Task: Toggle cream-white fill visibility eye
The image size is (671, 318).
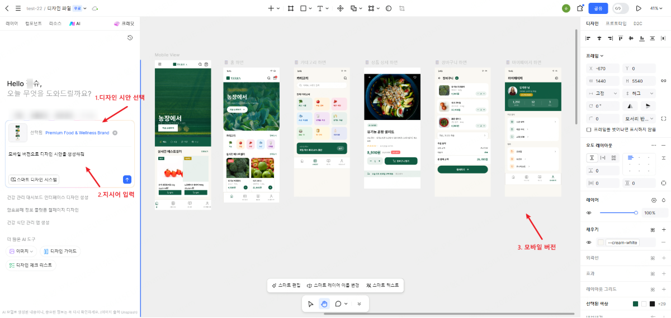Action: (589, 242)
